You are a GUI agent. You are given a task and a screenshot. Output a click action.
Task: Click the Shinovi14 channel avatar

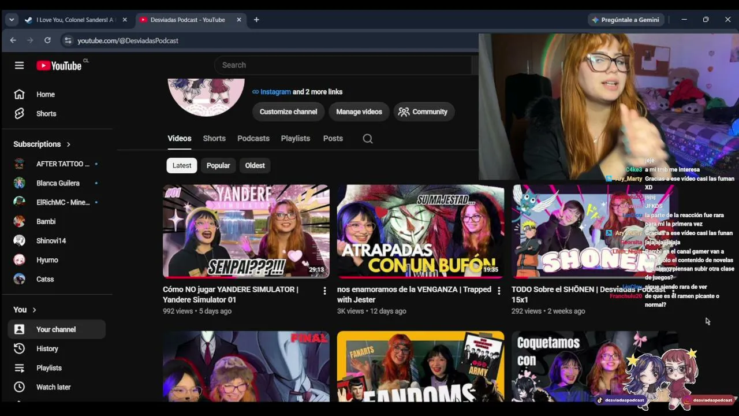click(x=20, y=240)
